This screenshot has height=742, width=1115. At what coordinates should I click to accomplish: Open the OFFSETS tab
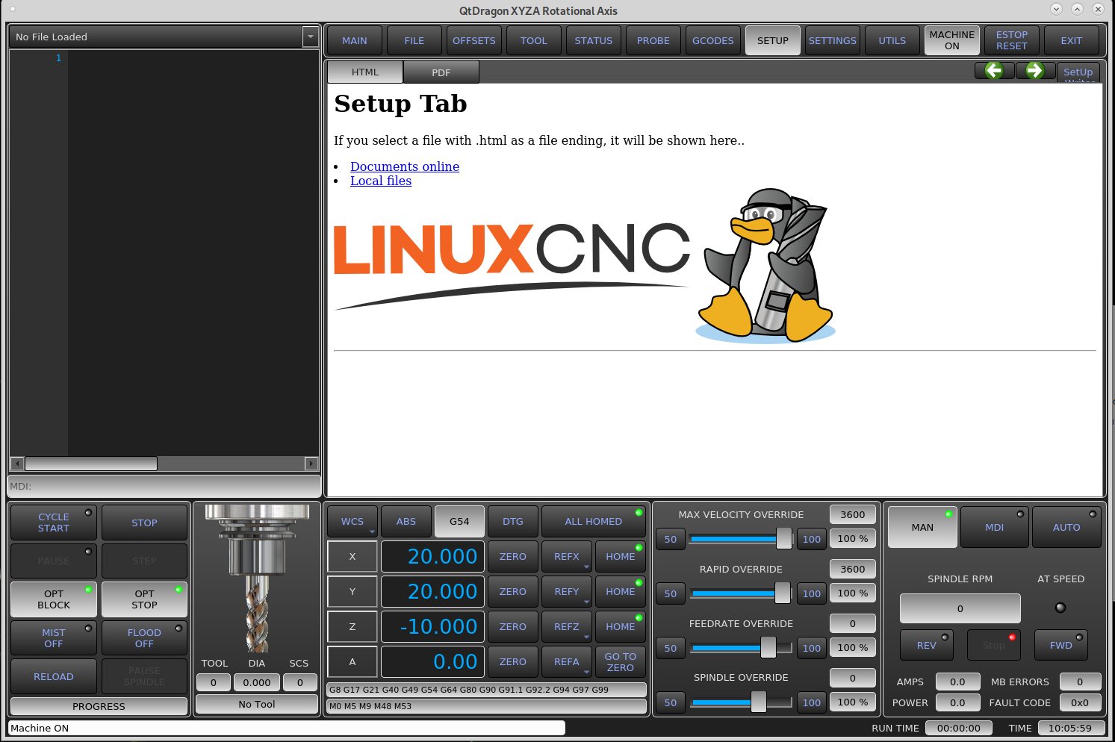474,40
